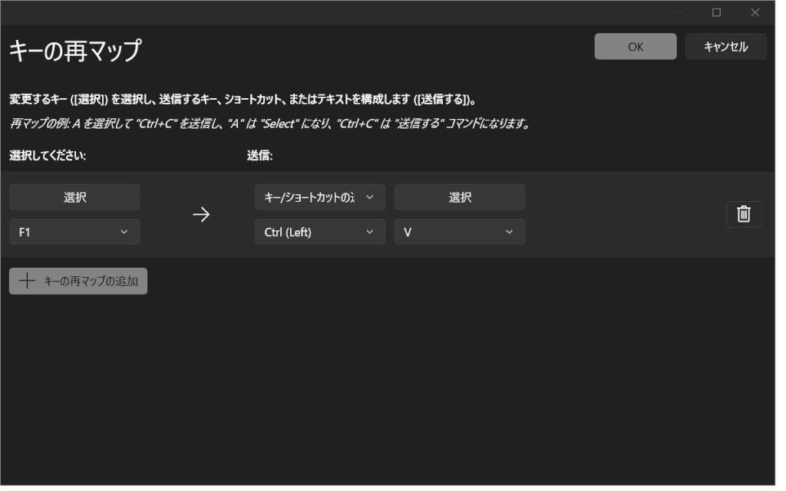Open the Ctrl (Left) modifier dropdown
Screen dimensions: 786x491
[319, 232]
